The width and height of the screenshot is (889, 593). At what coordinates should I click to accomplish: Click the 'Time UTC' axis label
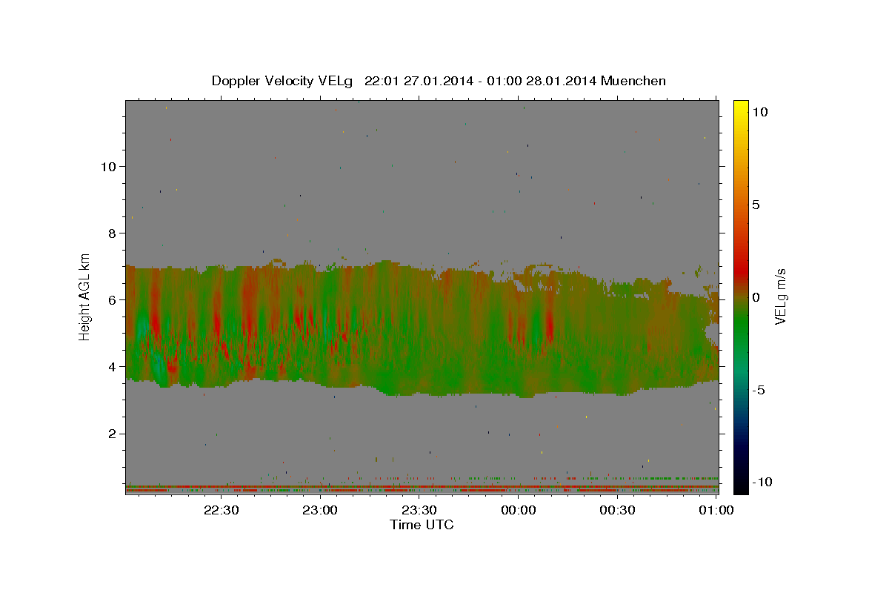coord(422,525)
